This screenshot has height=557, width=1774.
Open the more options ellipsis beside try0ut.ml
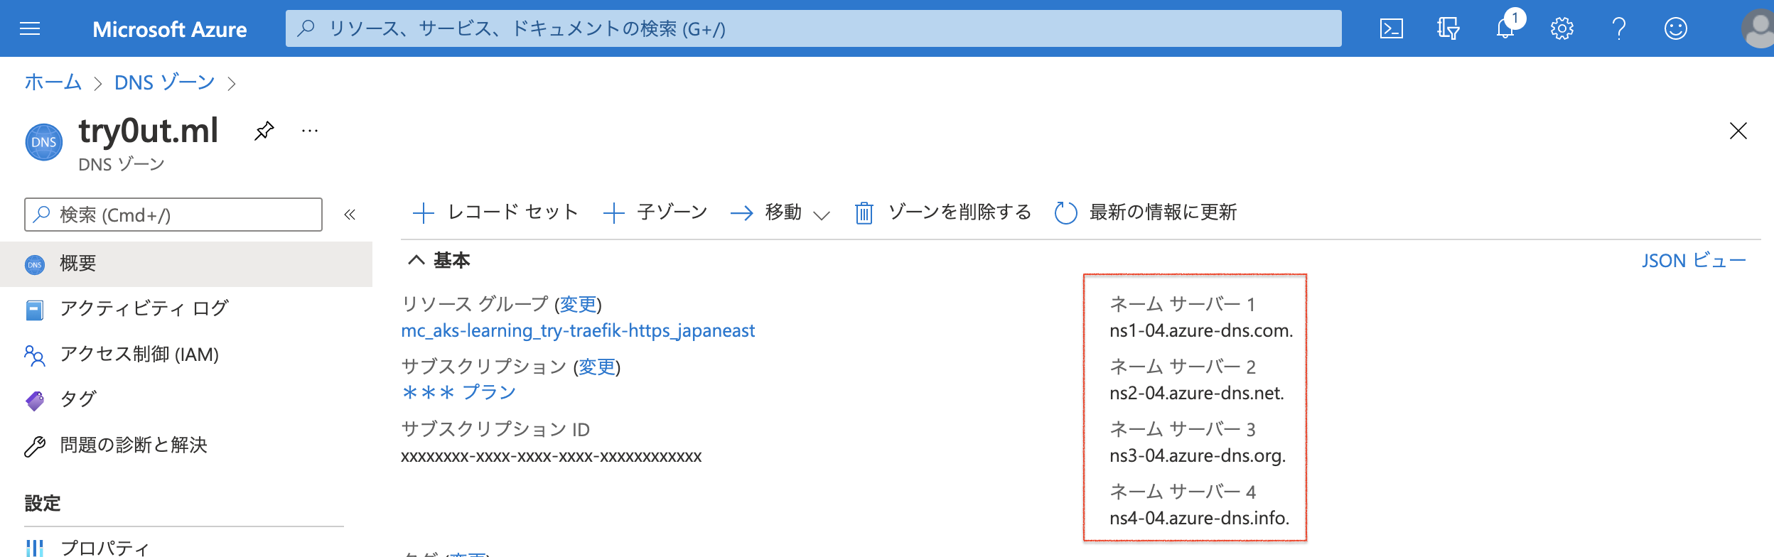pos(310,131)
